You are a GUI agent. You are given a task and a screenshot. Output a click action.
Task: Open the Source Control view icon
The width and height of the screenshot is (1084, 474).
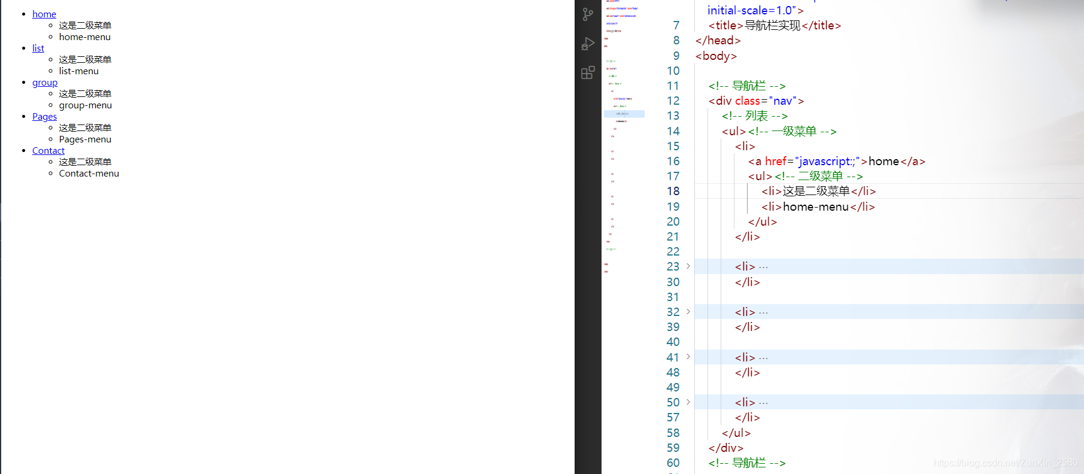point(588,14)
